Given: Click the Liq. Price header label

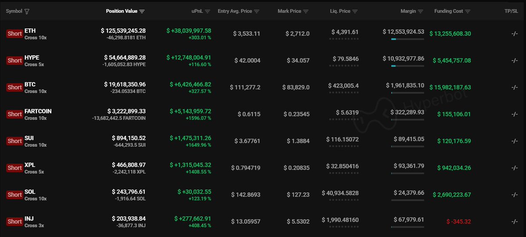Looking at the screenshot, I should pyautogui.click(x=340, y=11).
